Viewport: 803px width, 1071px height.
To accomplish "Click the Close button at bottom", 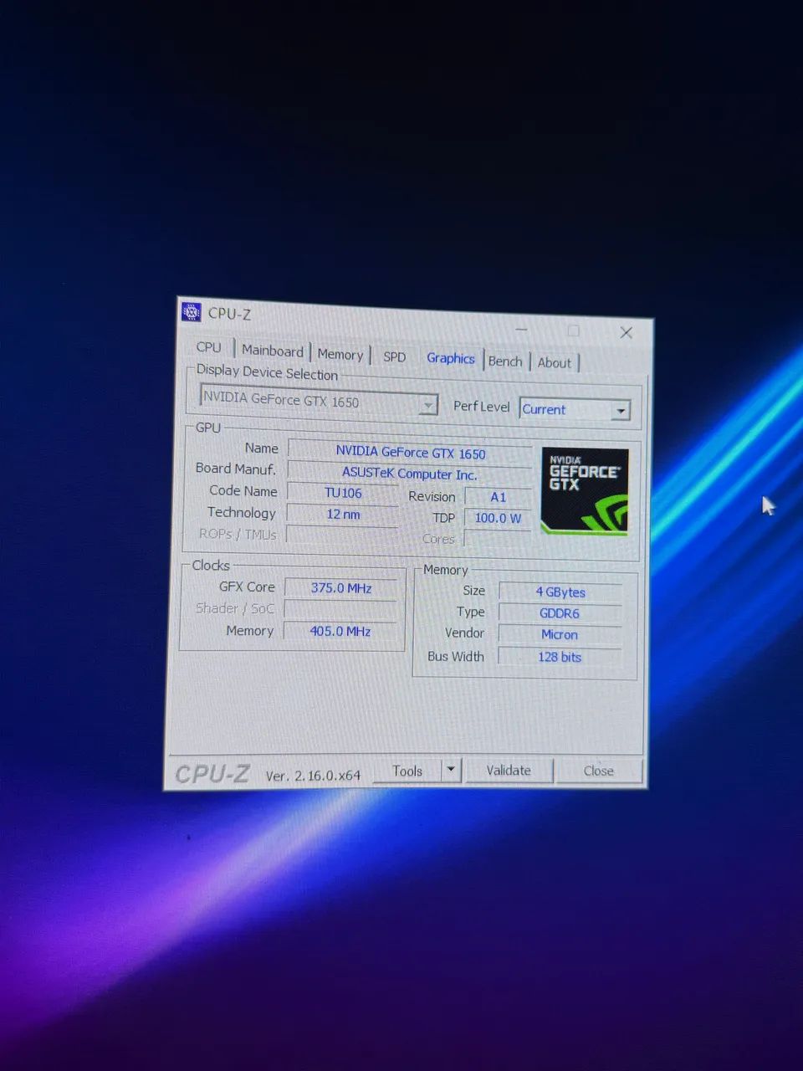I will click(599, 771).
